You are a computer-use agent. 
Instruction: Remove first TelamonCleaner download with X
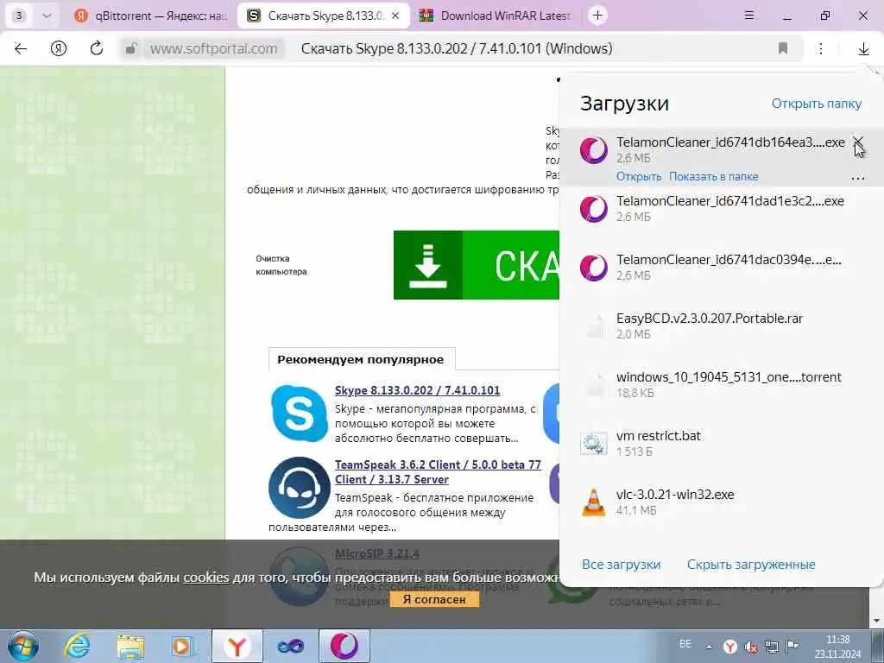[857, 142]
